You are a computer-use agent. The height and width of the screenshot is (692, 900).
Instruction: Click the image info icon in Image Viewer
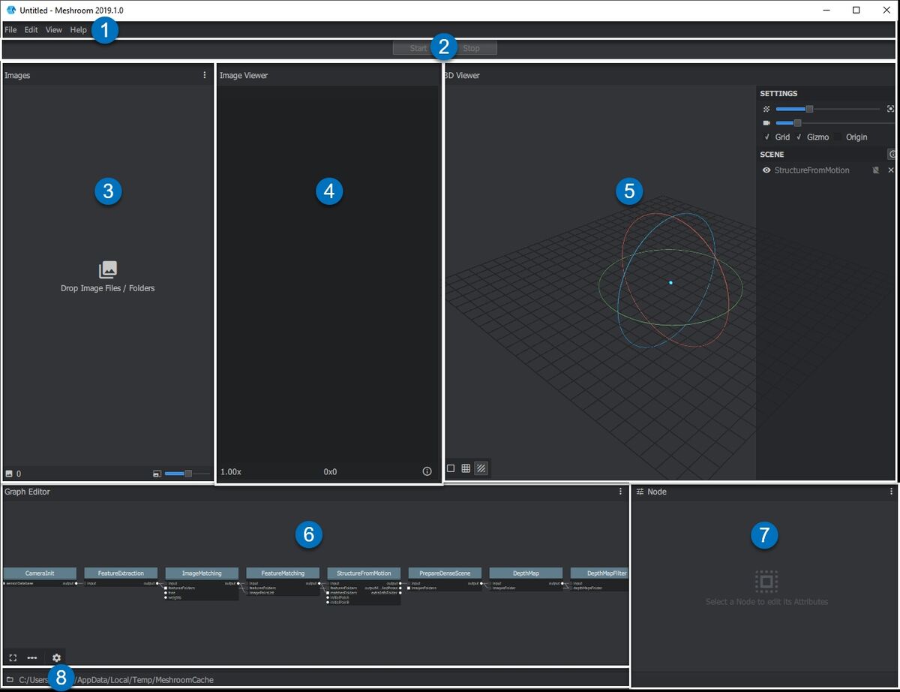tap(427, 471)
